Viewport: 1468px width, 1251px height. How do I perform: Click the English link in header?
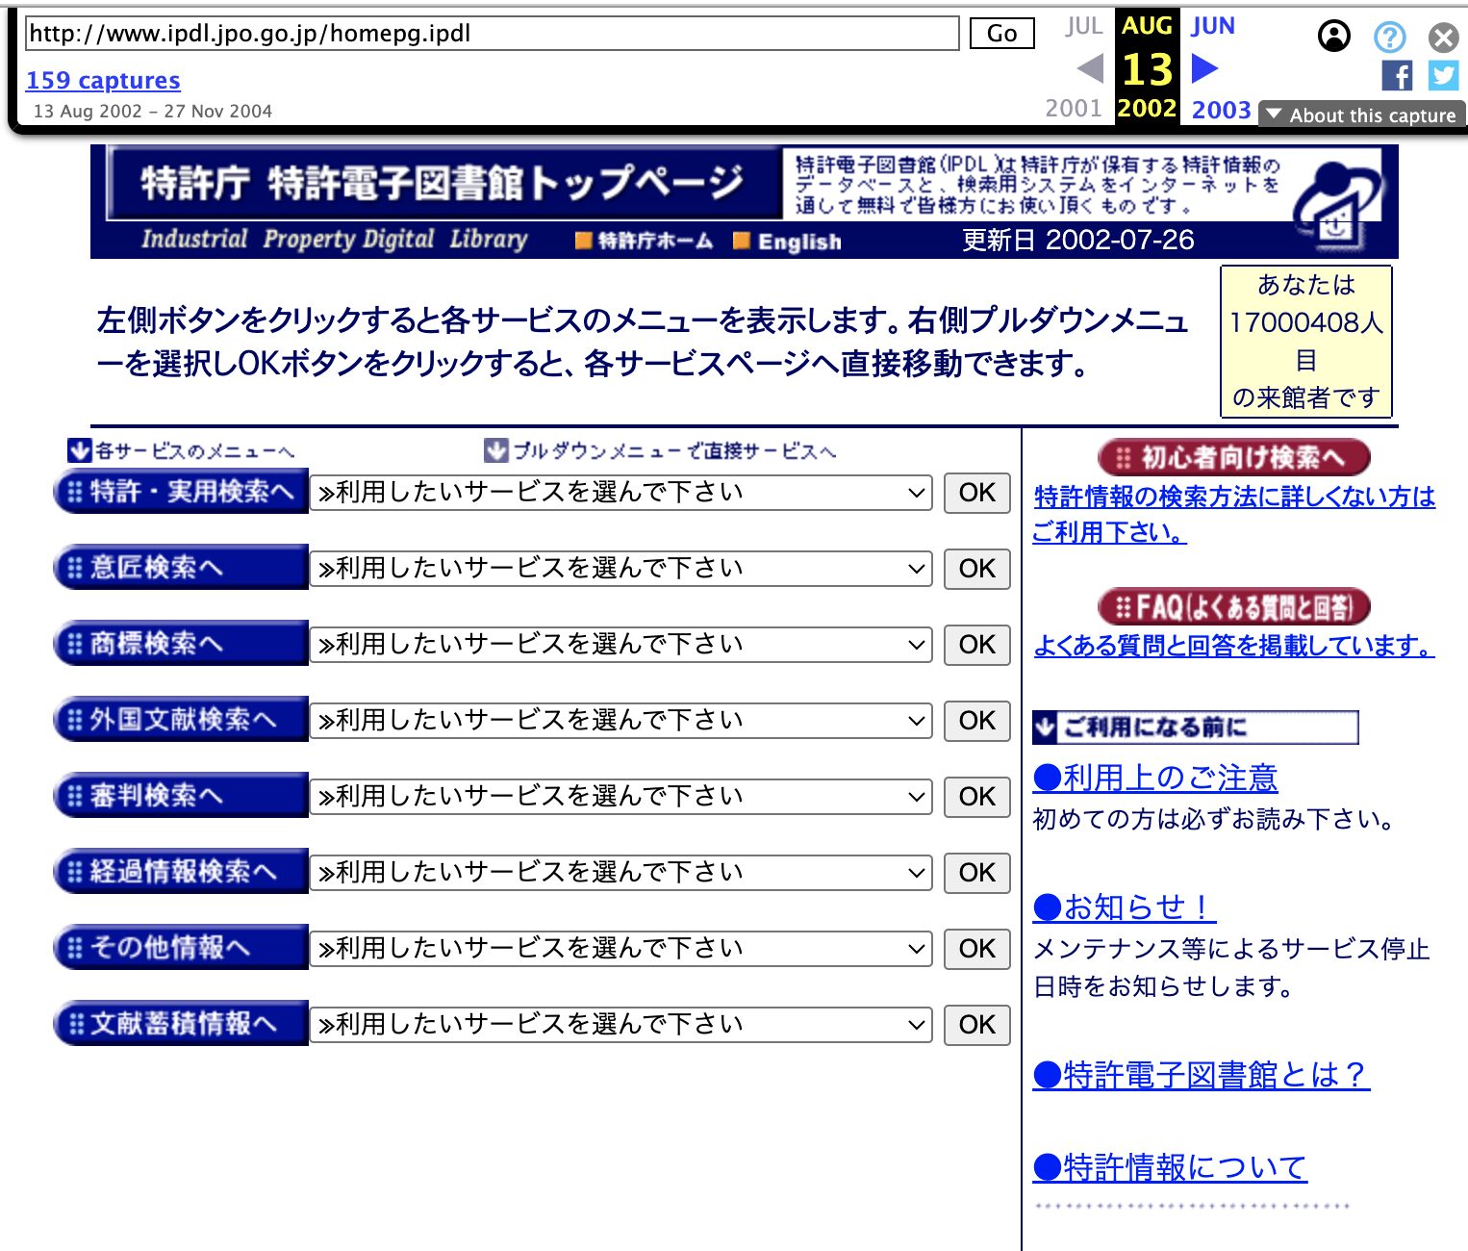(798, 242)
